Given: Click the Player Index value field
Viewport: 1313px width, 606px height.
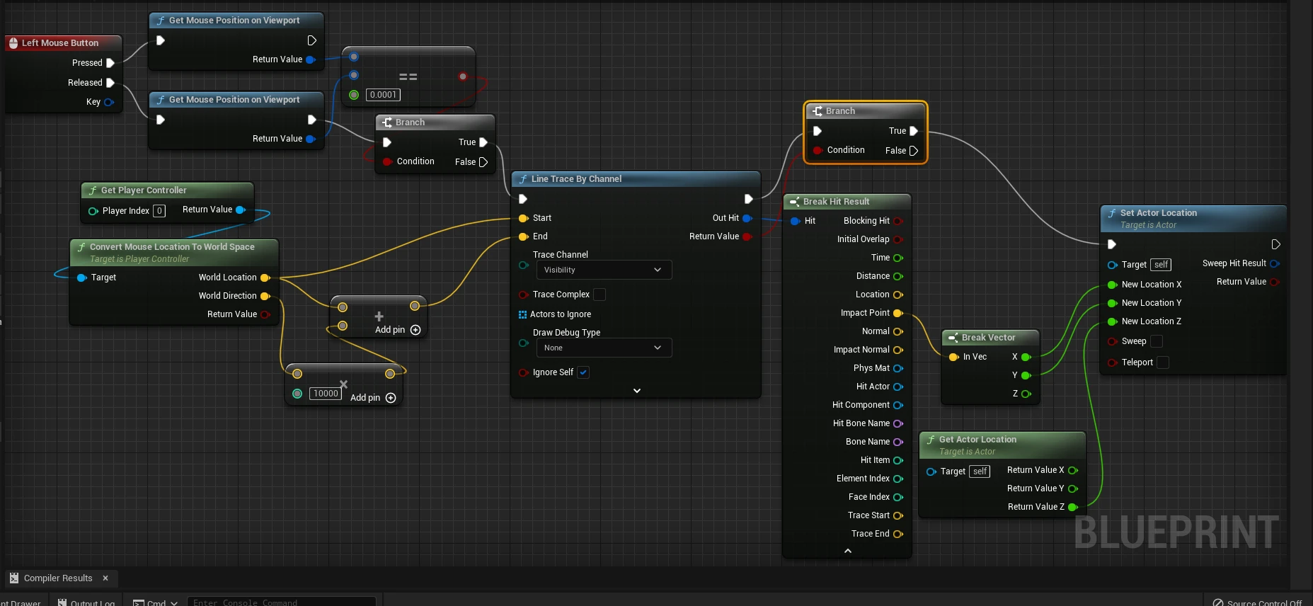Looking at the screenshot, I should [x=159, y=211].
